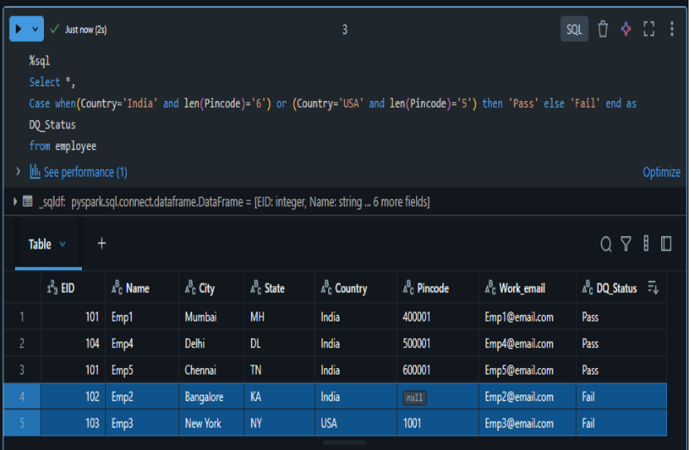Click the Bangalore city cell
Screen dimensions: 691x450
click(211, 397)
